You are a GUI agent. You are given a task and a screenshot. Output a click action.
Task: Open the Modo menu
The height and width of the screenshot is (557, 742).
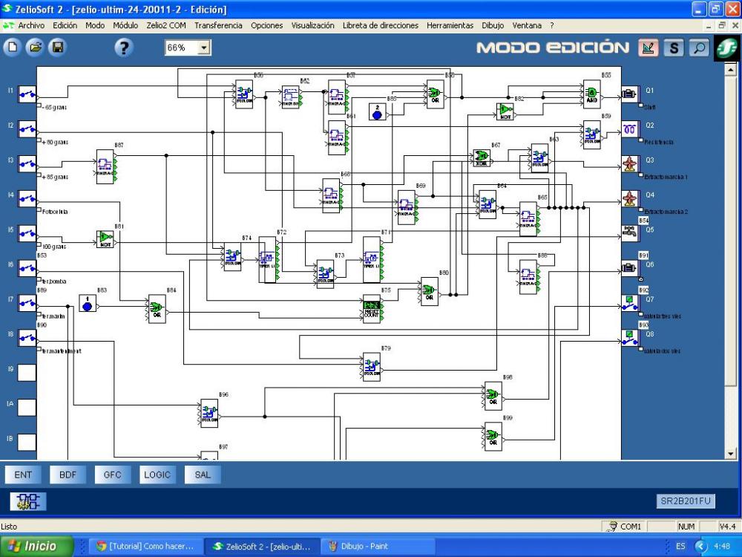[x=95, y=25]
